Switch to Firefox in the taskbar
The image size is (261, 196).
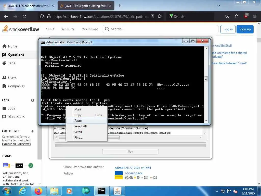(38, 191)
